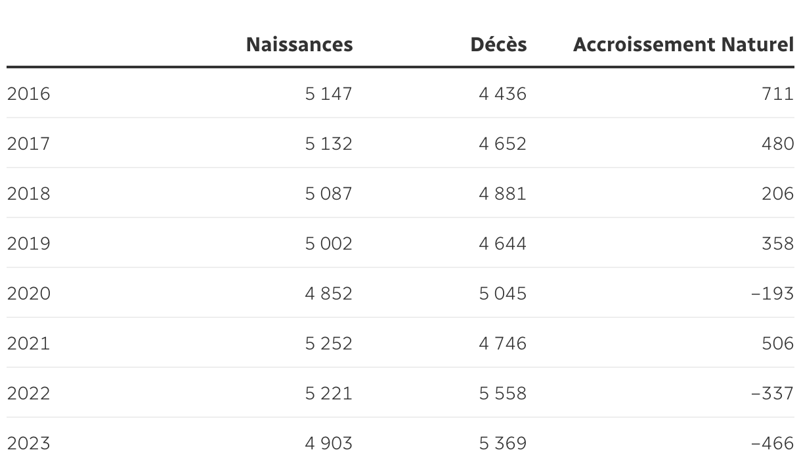This screenshot has height=473, width=801.
Task: Select the 2020 row label
Action: click(28, 294)
